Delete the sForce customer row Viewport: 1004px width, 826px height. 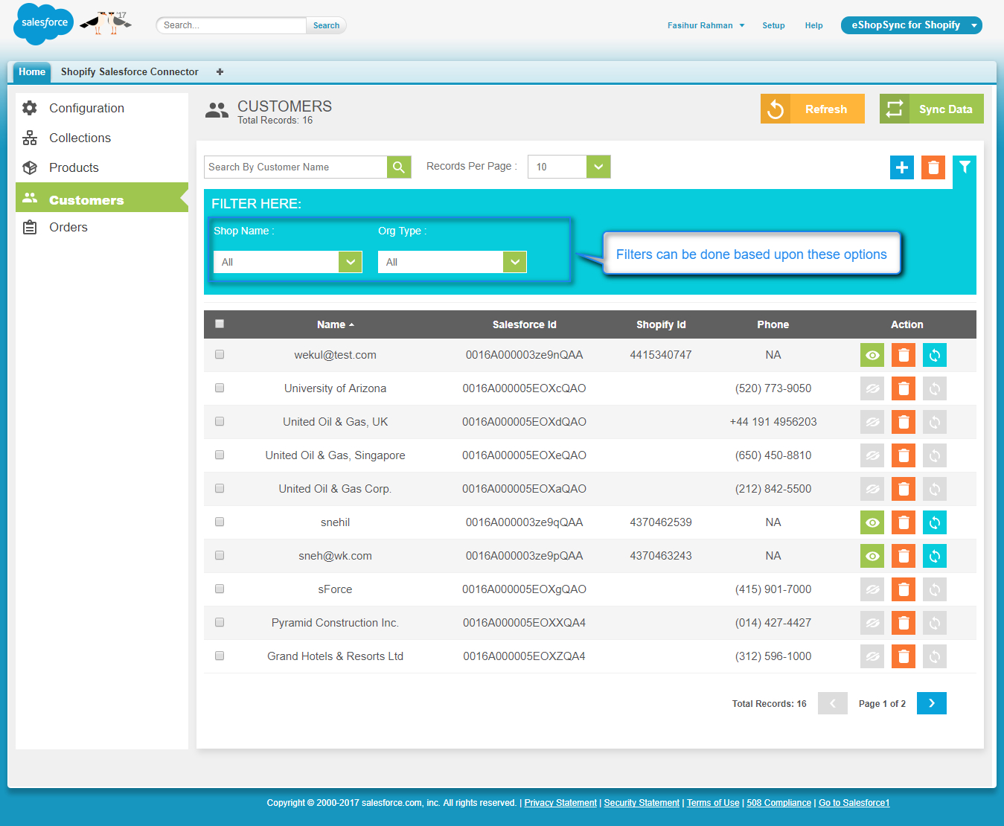(904, 589)
